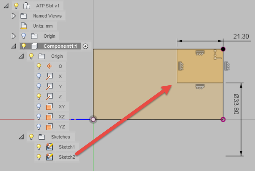Select the ATP Slot v1 label

48,6
